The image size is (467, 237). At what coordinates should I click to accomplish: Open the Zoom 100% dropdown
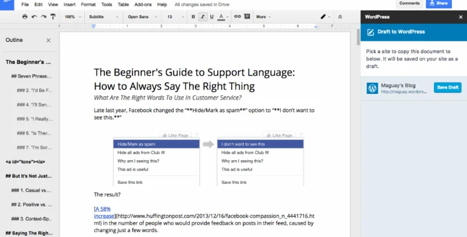[x=72, y=17]
